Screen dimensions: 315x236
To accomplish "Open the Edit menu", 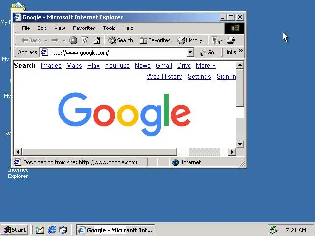I will [x=42, y=28].
